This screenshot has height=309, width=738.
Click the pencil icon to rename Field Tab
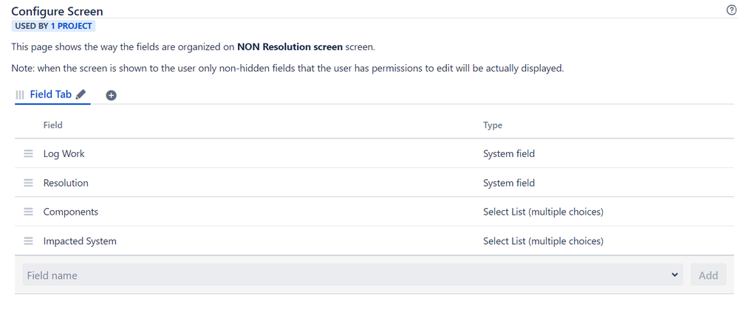click(x=81, y=94)
